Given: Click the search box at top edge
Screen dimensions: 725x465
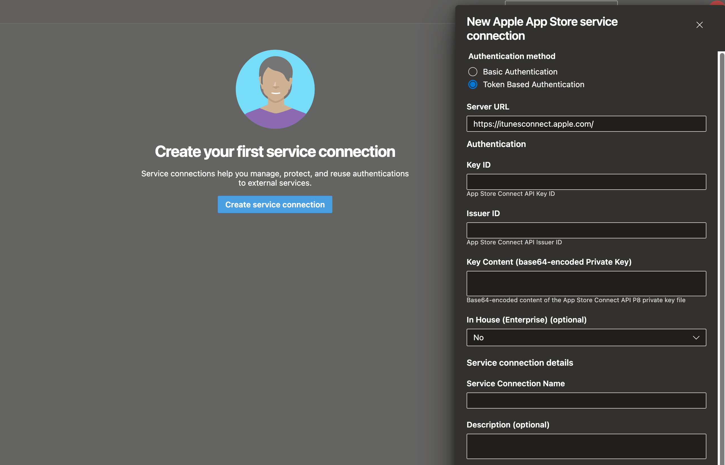Looking at the screenshot, I should 561,3.
